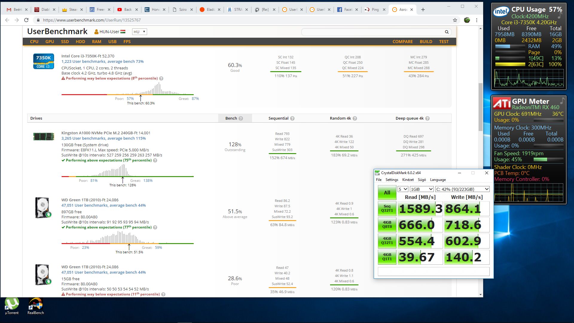Open the µTorrent desktop shortcut
The image size is (574, 323).
[x=12, y=306]
